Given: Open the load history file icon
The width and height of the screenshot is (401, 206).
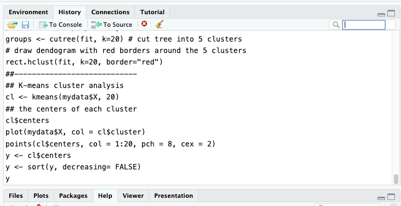Looking at the screenshot, I should [x=12, y=25].
